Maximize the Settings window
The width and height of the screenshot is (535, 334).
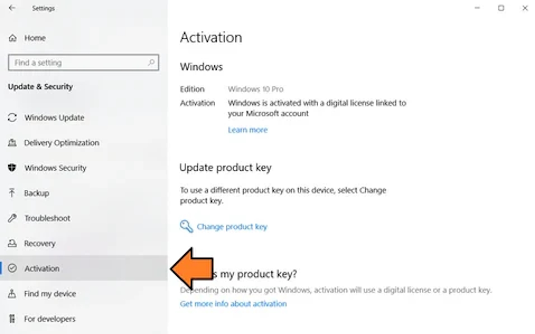(x=501, y=8)
